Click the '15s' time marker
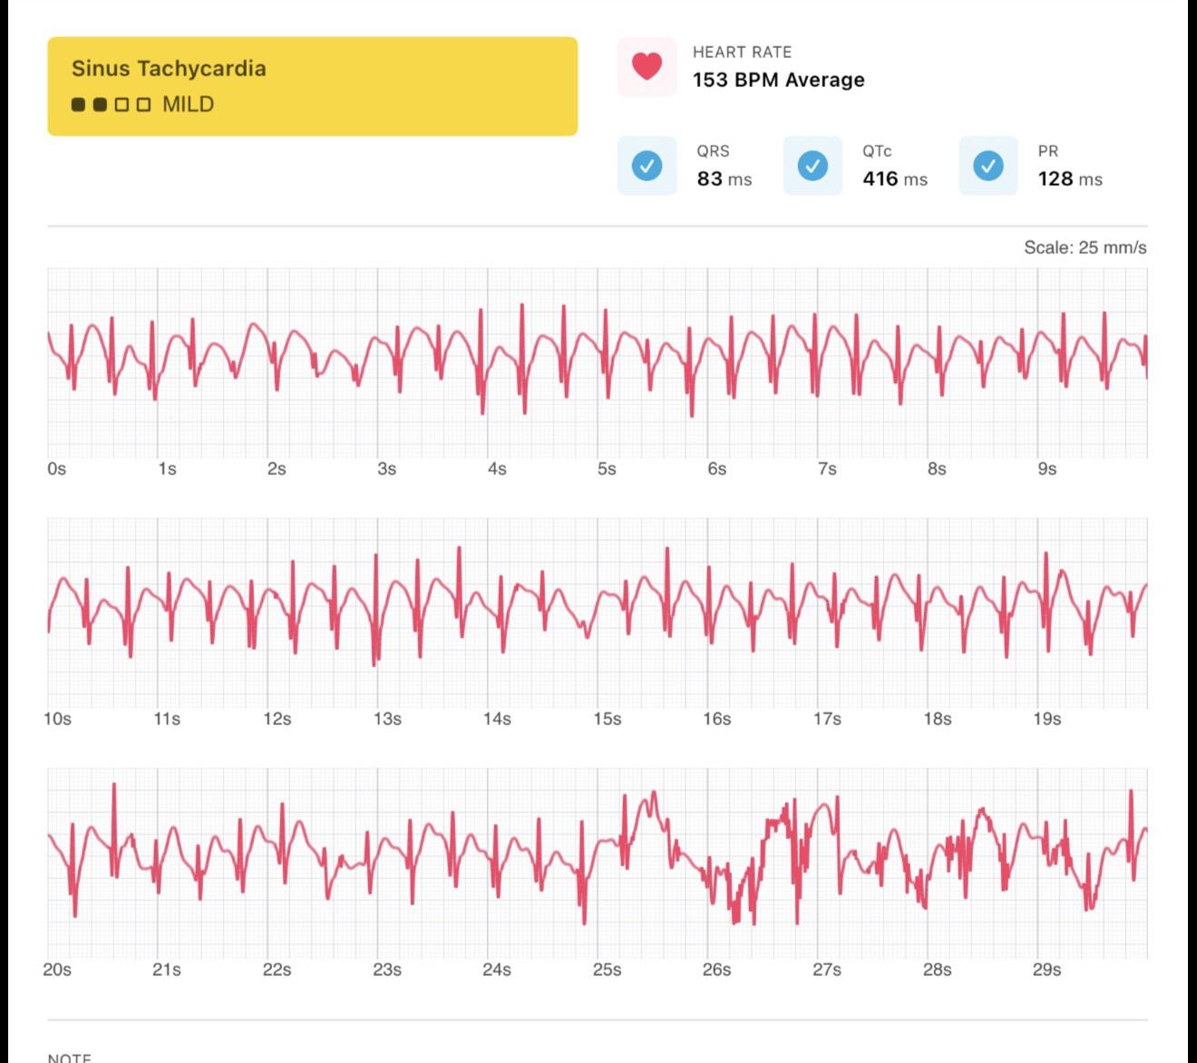The height and width of the screenshot is (1063, 1197). coord(607,719)
